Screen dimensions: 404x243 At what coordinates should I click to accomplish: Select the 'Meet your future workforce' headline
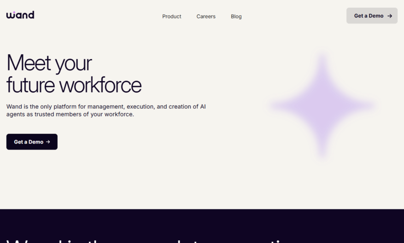coord(74,74)
